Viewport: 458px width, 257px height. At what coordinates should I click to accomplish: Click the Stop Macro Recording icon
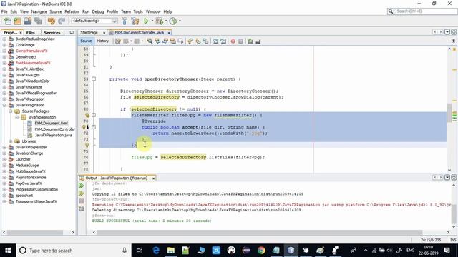pos(240,41)
